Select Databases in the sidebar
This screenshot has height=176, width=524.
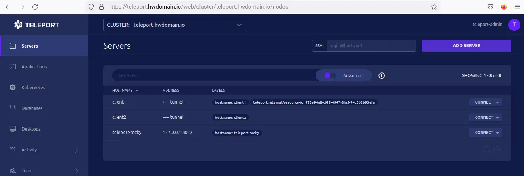pyautogui.click(x=44, y=108)
